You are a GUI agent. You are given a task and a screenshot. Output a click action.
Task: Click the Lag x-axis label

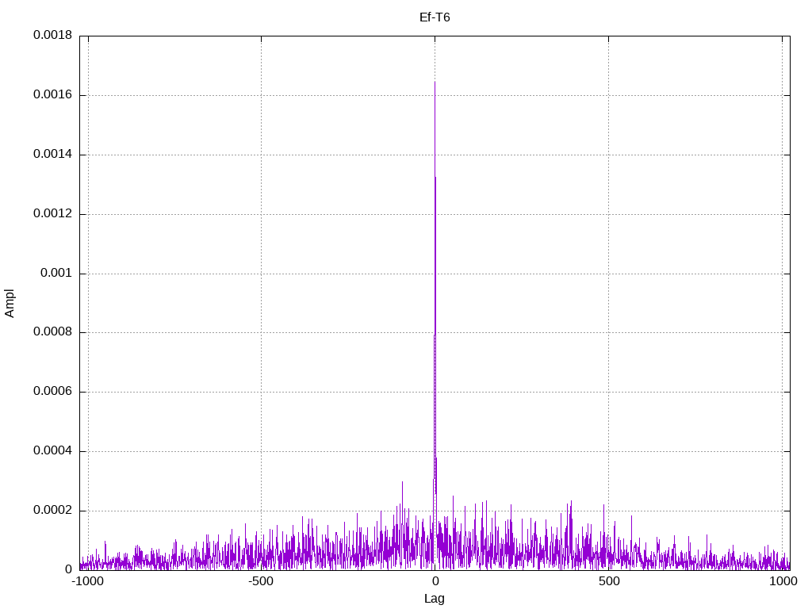[435, 599]
